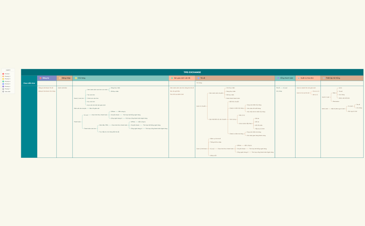Select the Chưa triển khai row label
The width and height of the screenshot is (365, 226).
[29, 83]
